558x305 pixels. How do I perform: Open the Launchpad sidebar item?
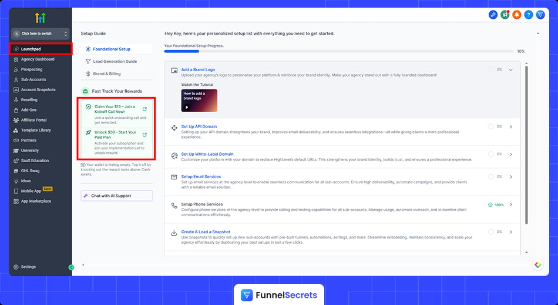tap(41, 49)
